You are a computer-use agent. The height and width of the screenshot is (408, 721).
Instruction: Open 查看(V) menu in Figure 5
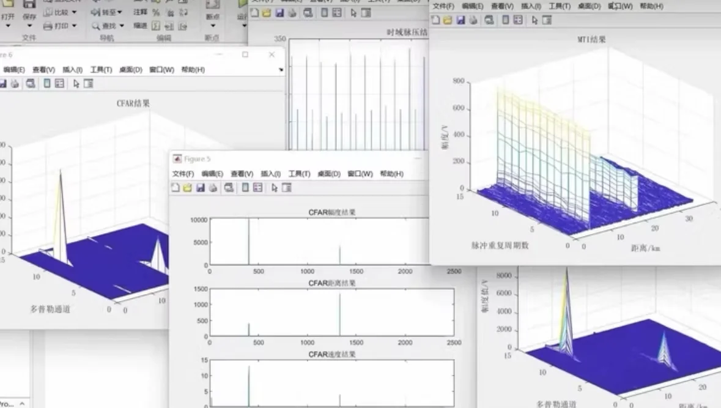coord(242,174)
